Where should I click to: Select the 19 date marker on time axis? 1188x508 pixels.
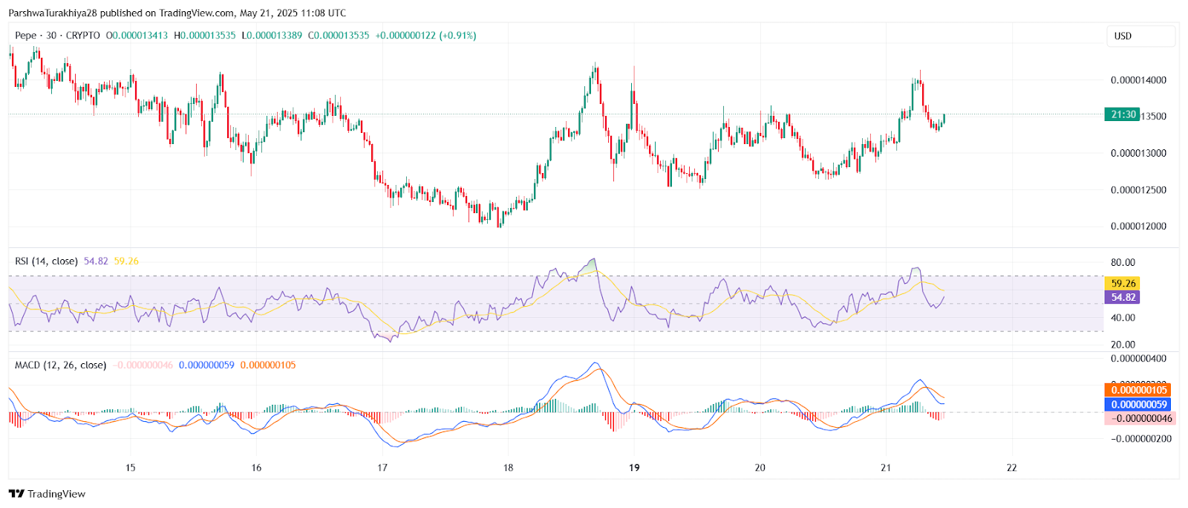click(634, 468)
